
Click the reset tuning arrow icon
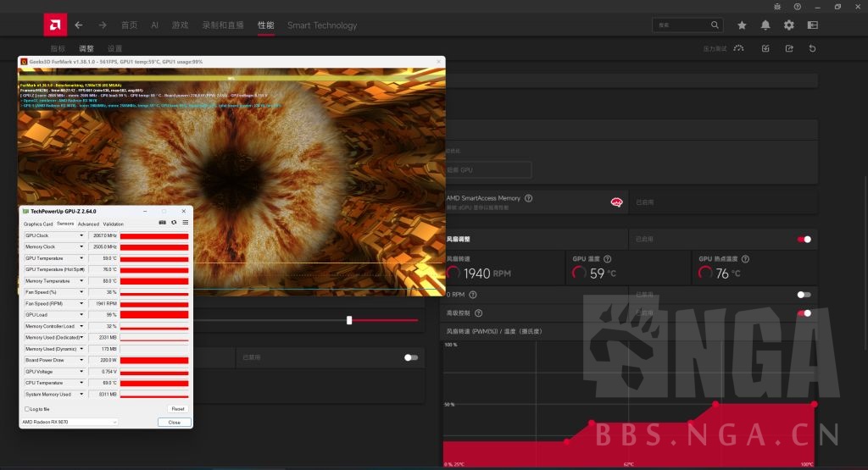pos(813,48)
